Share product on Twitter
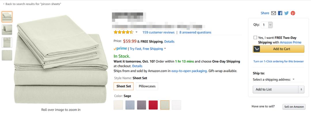 pyautogui.click(x=287, y=13)
